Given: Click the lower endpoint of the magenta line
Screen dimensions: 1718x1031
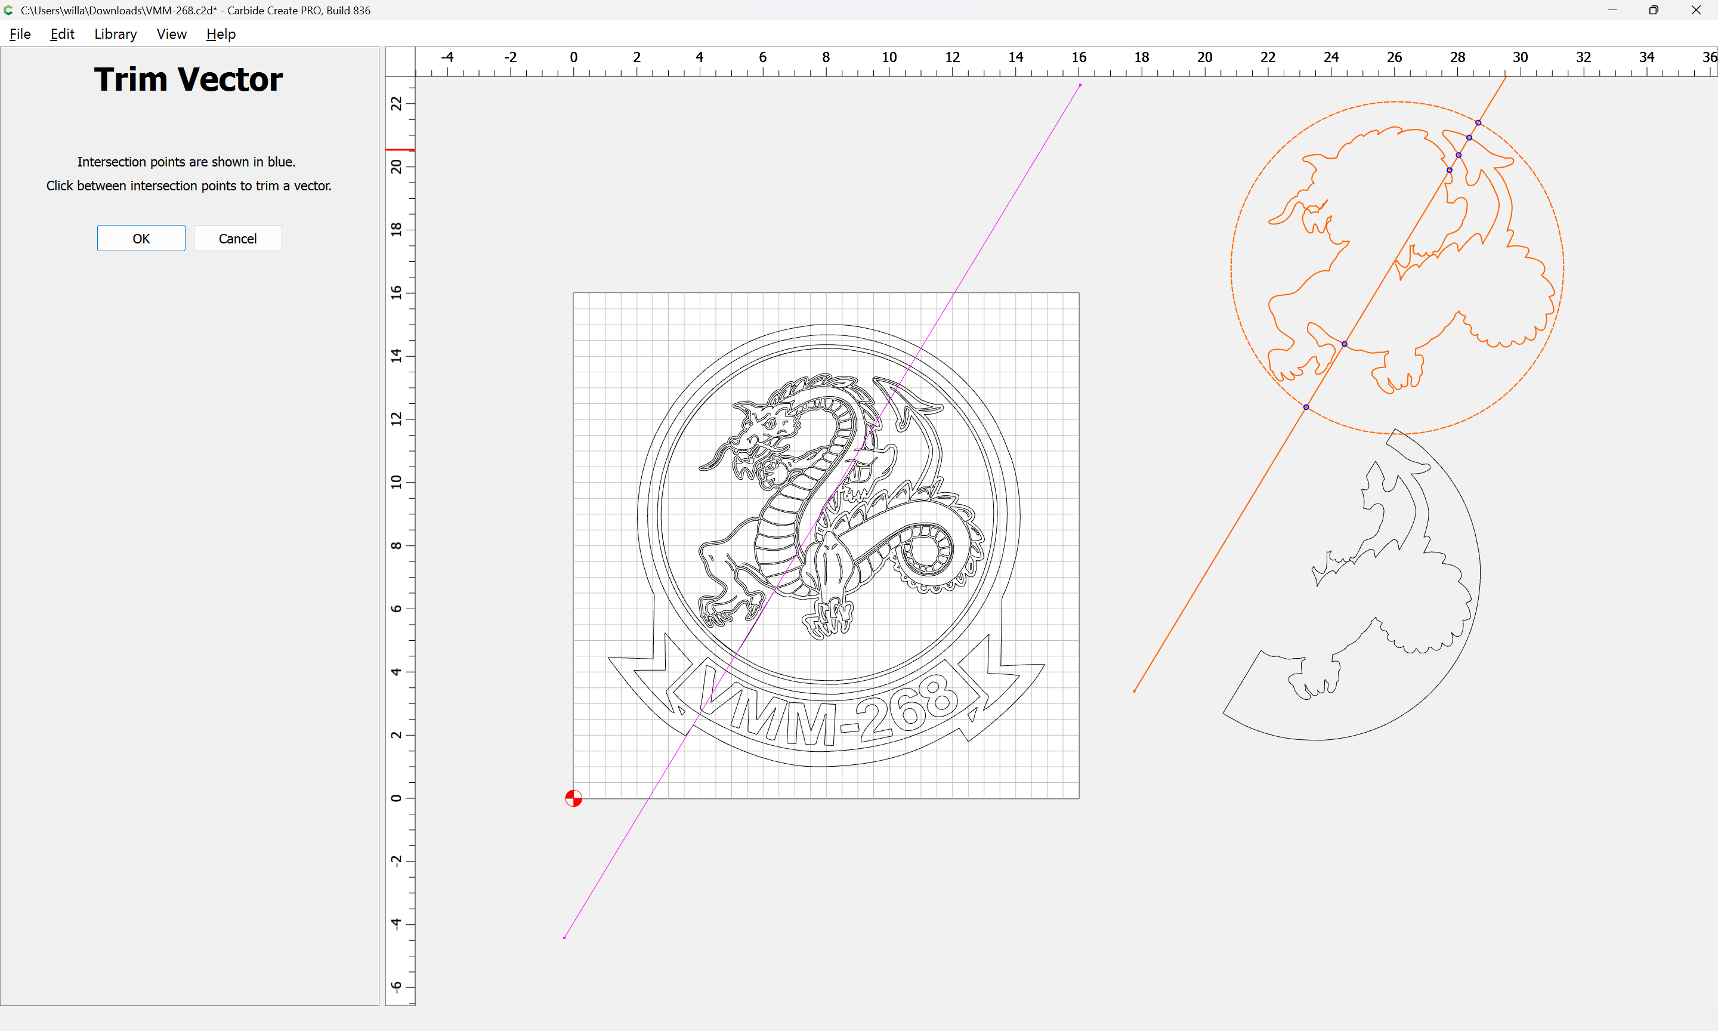Looking at the screenshot, I should pyautogui.click(x=564, y=938).
